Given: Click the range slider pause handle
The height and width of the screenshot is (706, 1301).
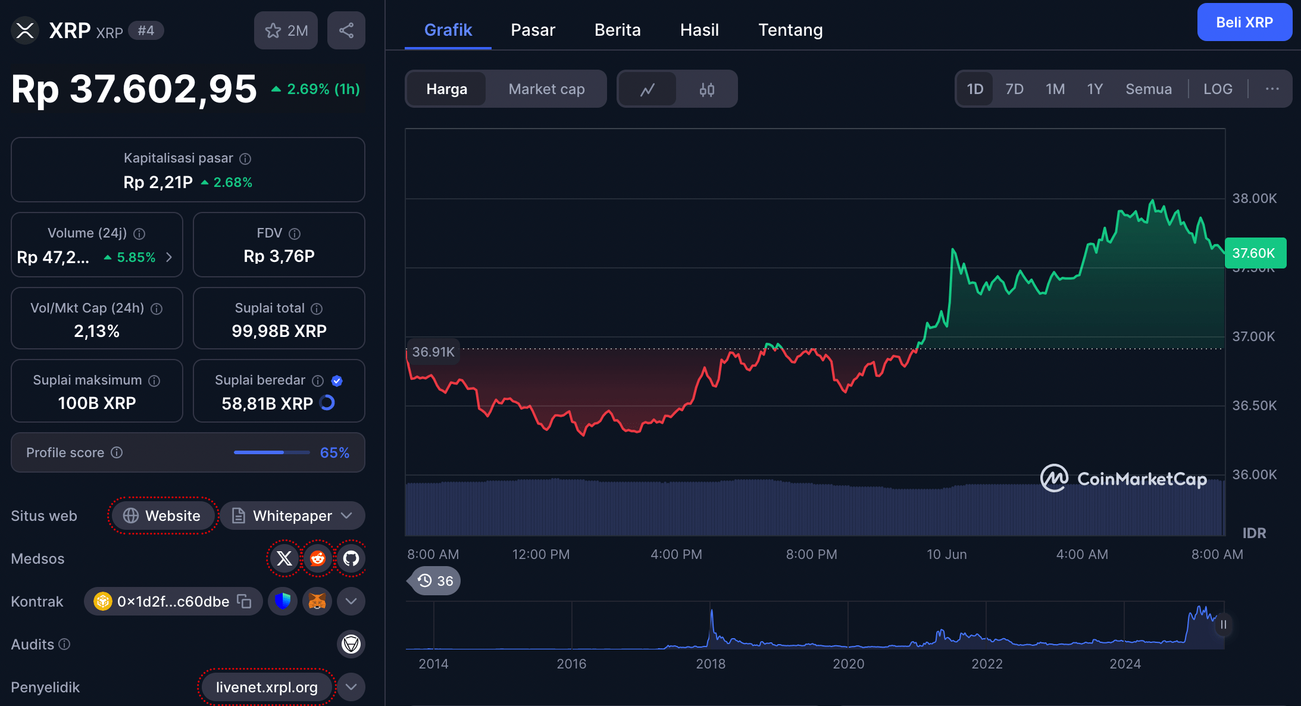Looking at the screenshot, I should [1223, 624].
